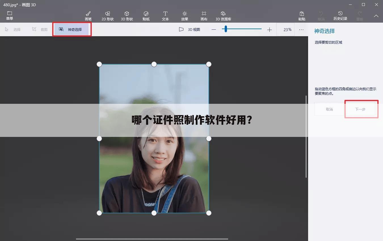
Task: Click the 下一步 next button
Action: pyautogui.click(x=360, y=109)
